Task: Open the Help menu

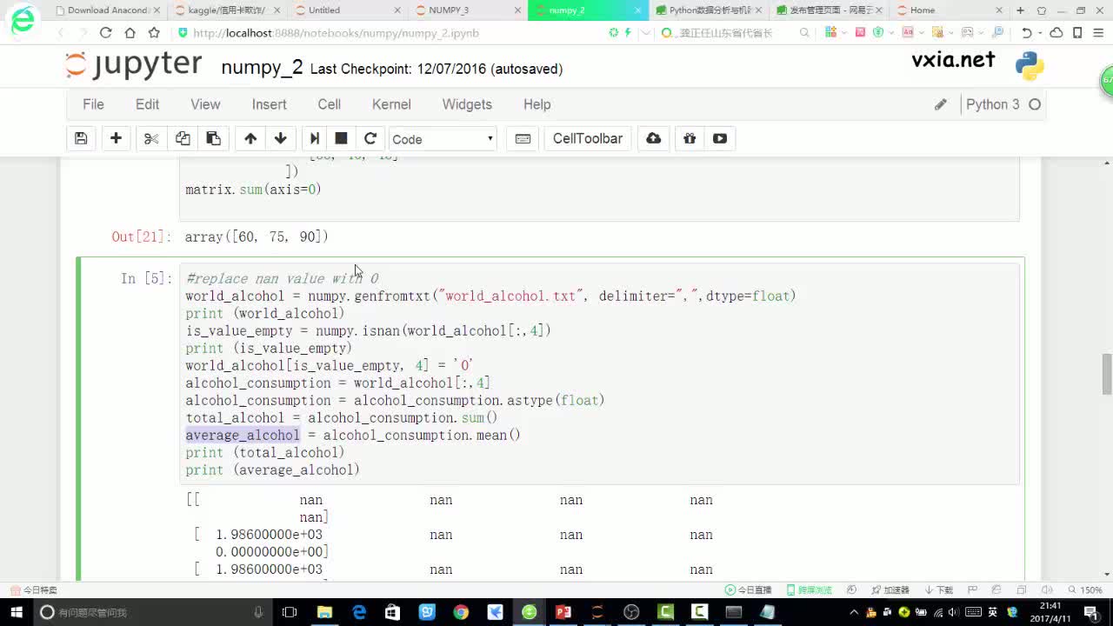Action: coord(537,104)
